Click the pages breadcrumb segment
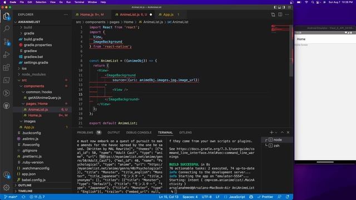Image resolution: width=356 pixels, height=200 pixels. click(x=114, y=22)
